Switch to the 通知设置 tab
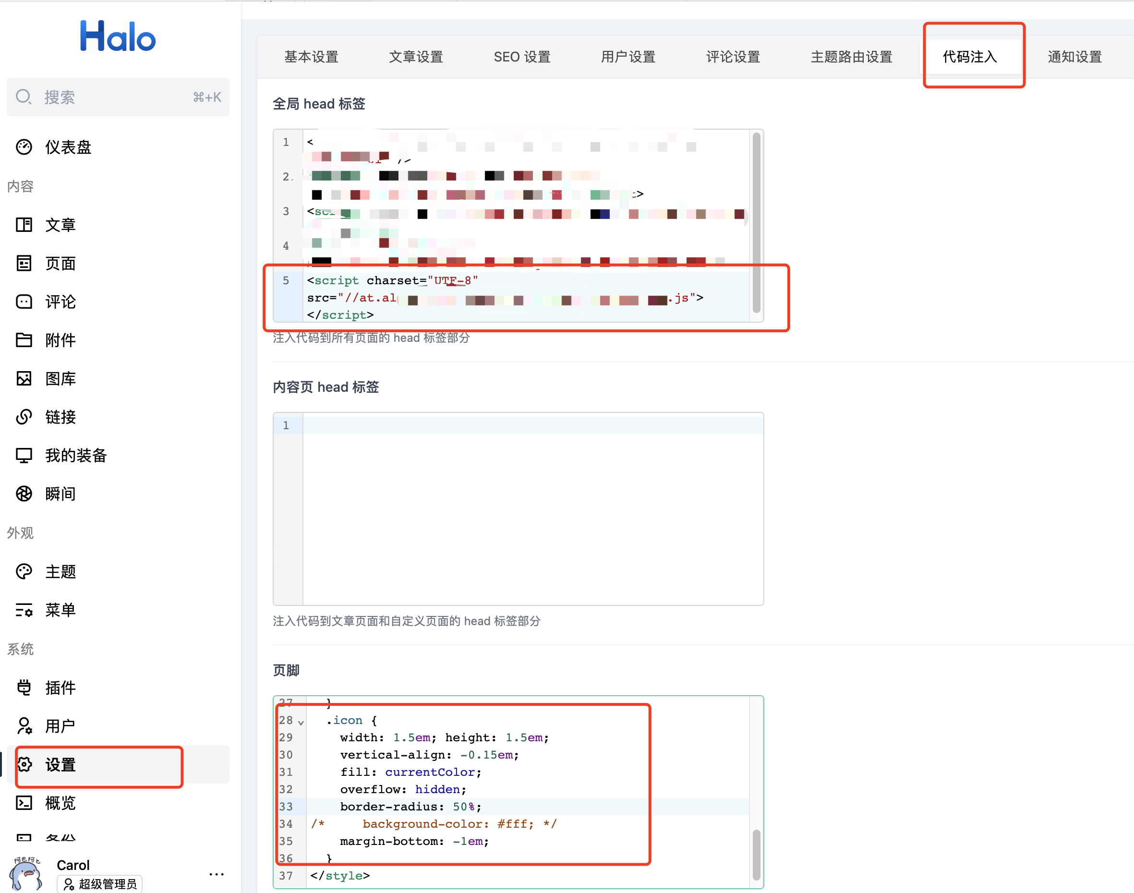 1074,57
